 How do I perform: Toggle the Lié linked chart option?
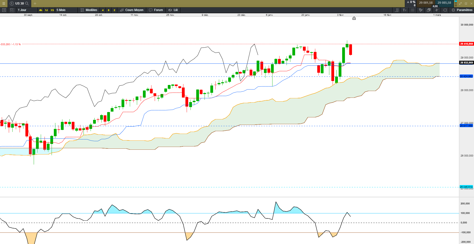click(173, 10)
